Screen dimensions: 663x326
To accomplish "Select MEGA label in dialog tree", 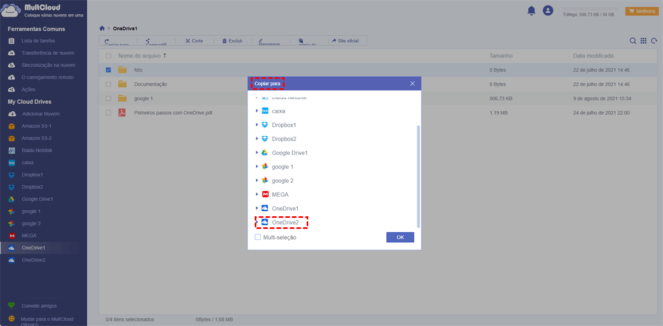I will coord(280,194).
